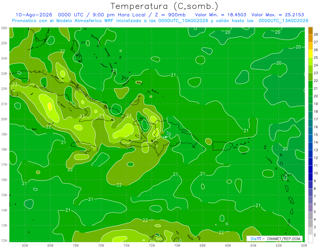Click the longitude axis label "74W"
Screen dimensions: 323x249
[x=127, y=245]
